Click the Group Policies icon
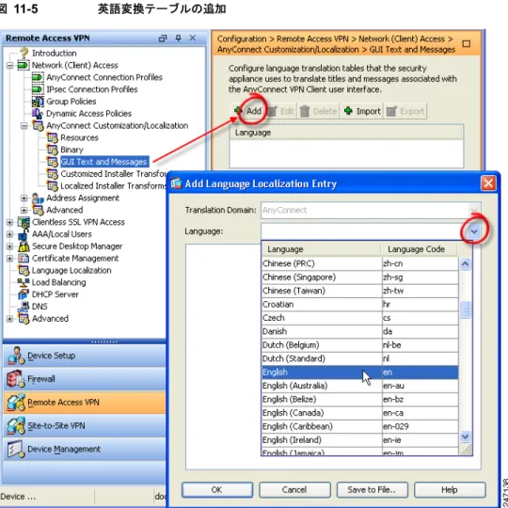This screenshot has height=508, width=508. click(38, 102)
